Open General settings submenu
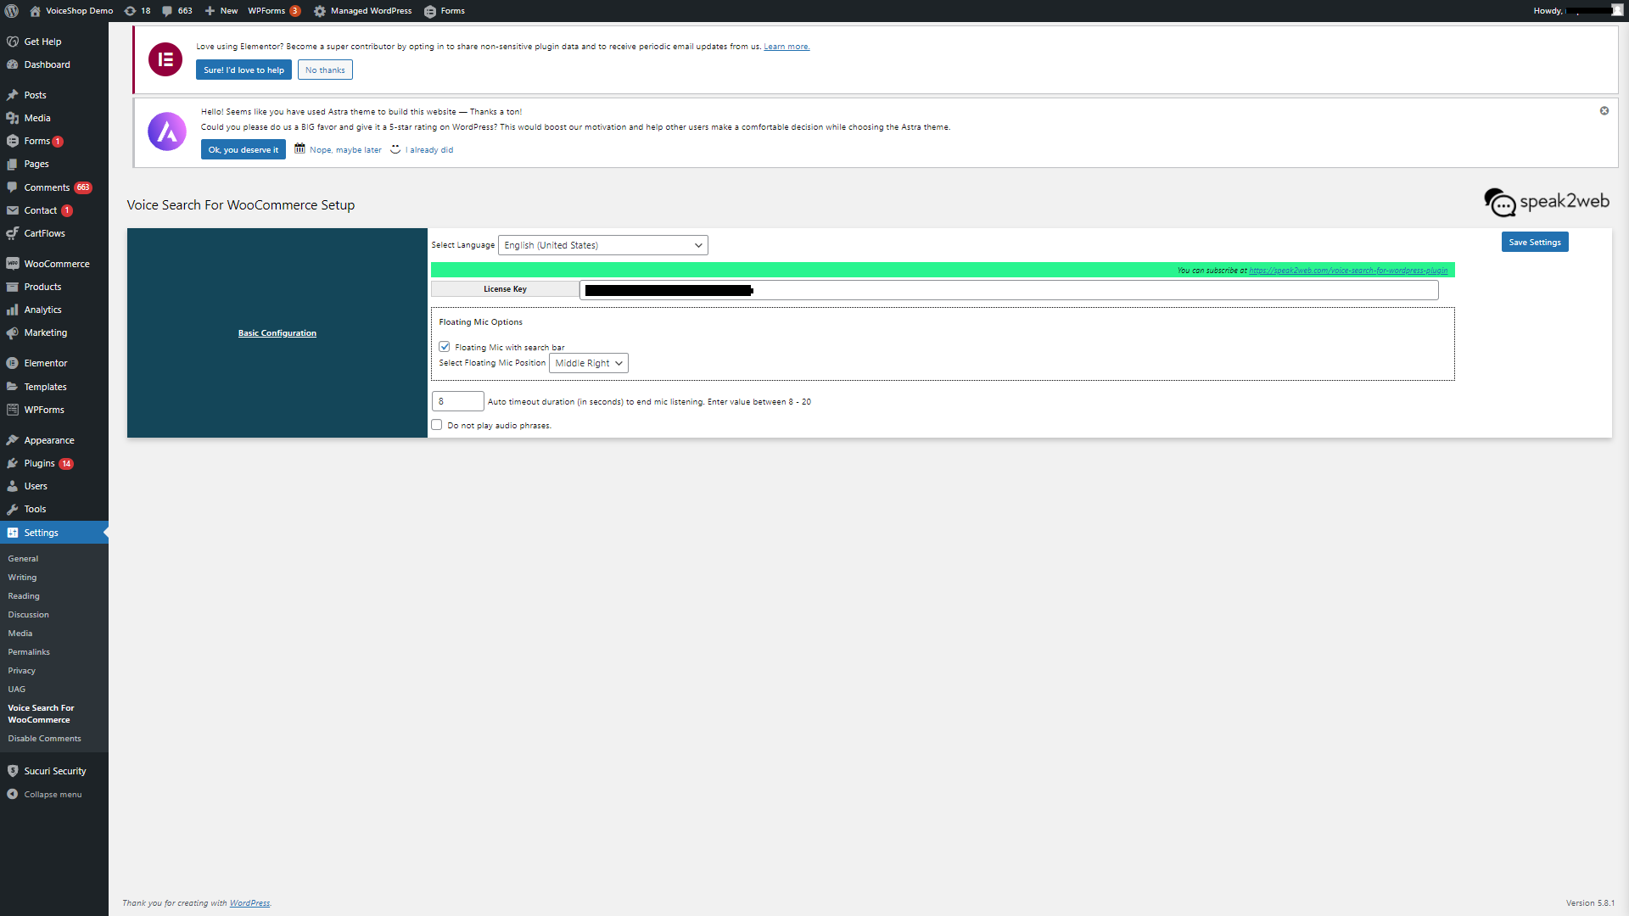 pyautogui.click(x=23, y=559)
